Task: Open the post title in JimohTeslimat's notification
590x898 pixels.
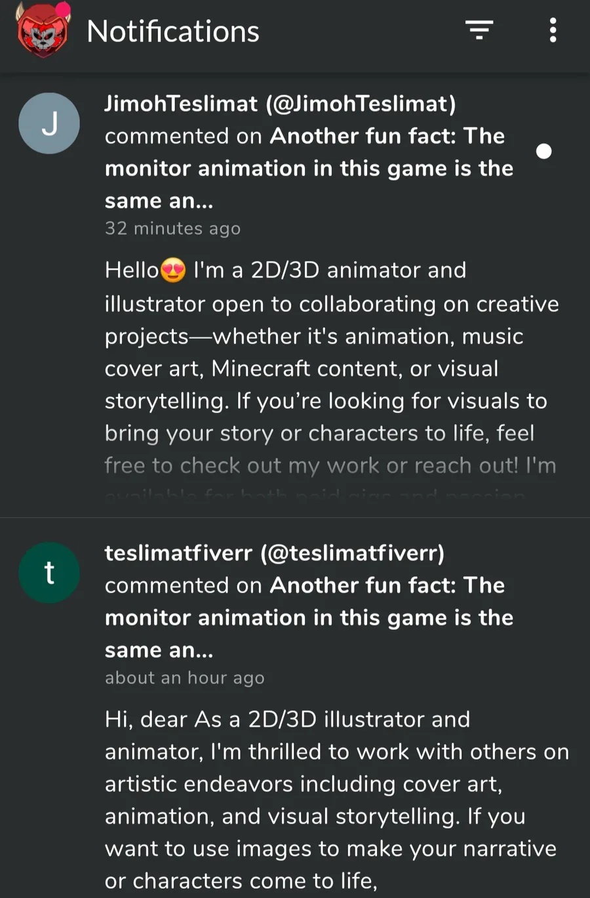Action: 309,168
